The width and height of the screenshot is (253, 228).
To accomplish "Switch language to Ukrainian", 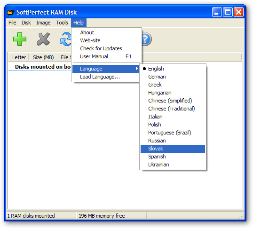I will point(173,165).
